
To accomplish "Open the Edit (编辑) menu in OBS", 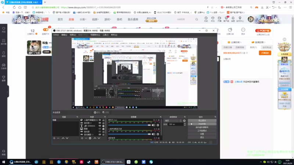I will (x=64, y=35).
